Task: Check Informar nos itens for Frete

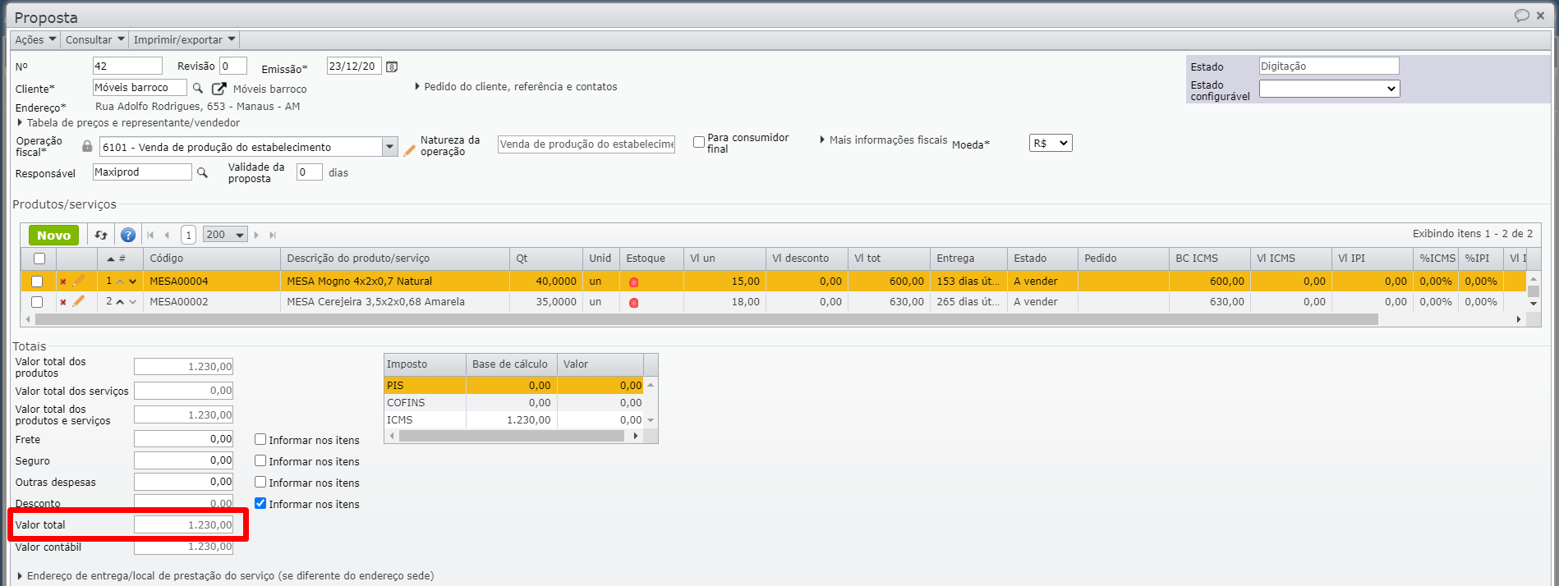Action: click(x=260, y=439)
